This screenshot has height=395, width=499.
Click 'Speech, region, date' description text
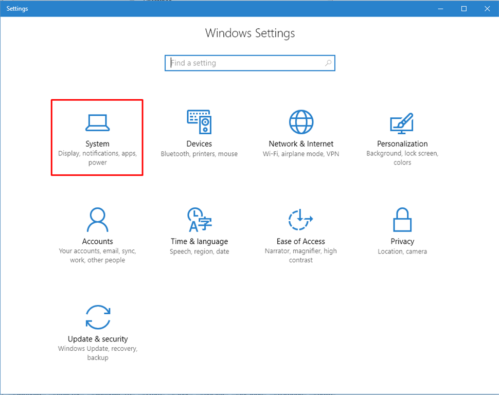click(199, 252)
